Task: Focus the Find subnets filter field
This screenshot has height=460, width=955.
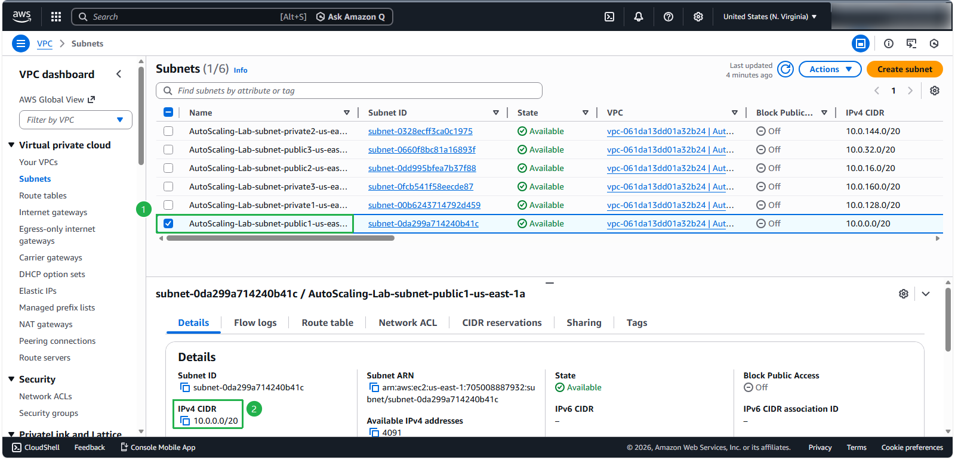Action: point(349,91)
